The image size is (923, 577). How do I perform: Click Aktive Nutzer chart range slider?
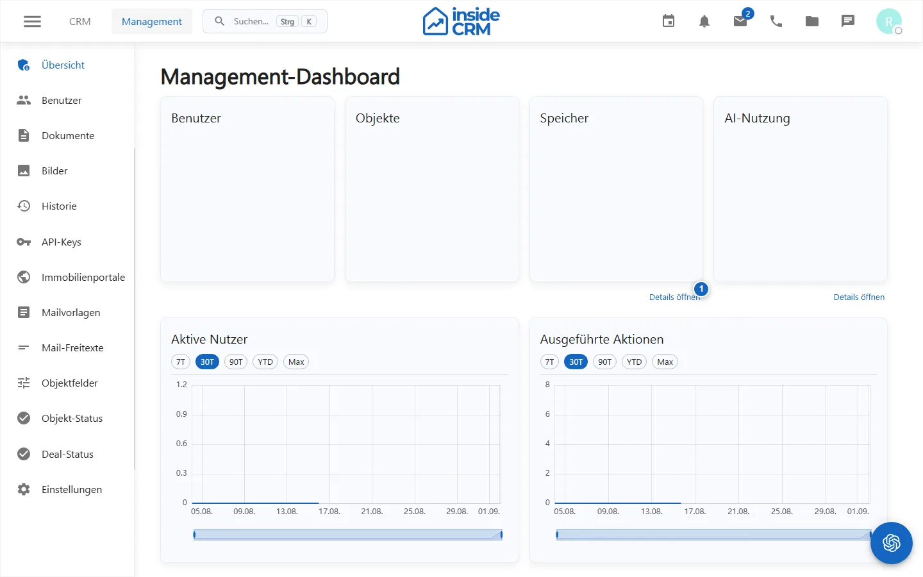click(348, 535)
